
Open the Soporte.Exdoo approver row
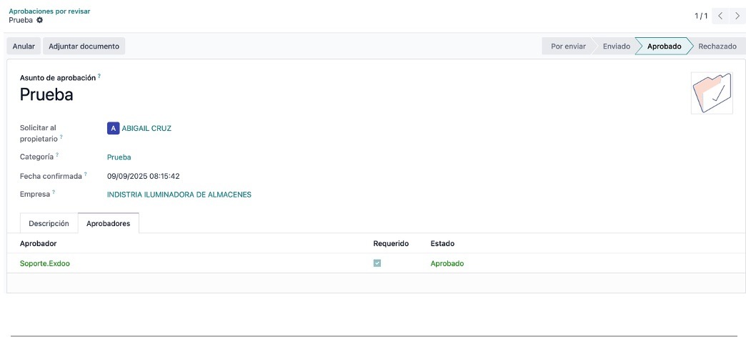(376, 263)
